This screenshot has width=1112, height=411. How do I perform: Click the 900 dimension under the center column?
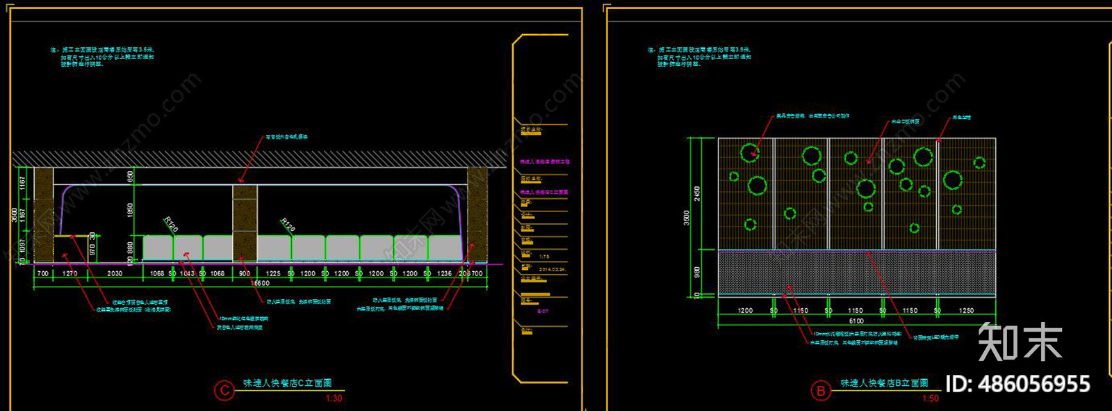point(245,273)
